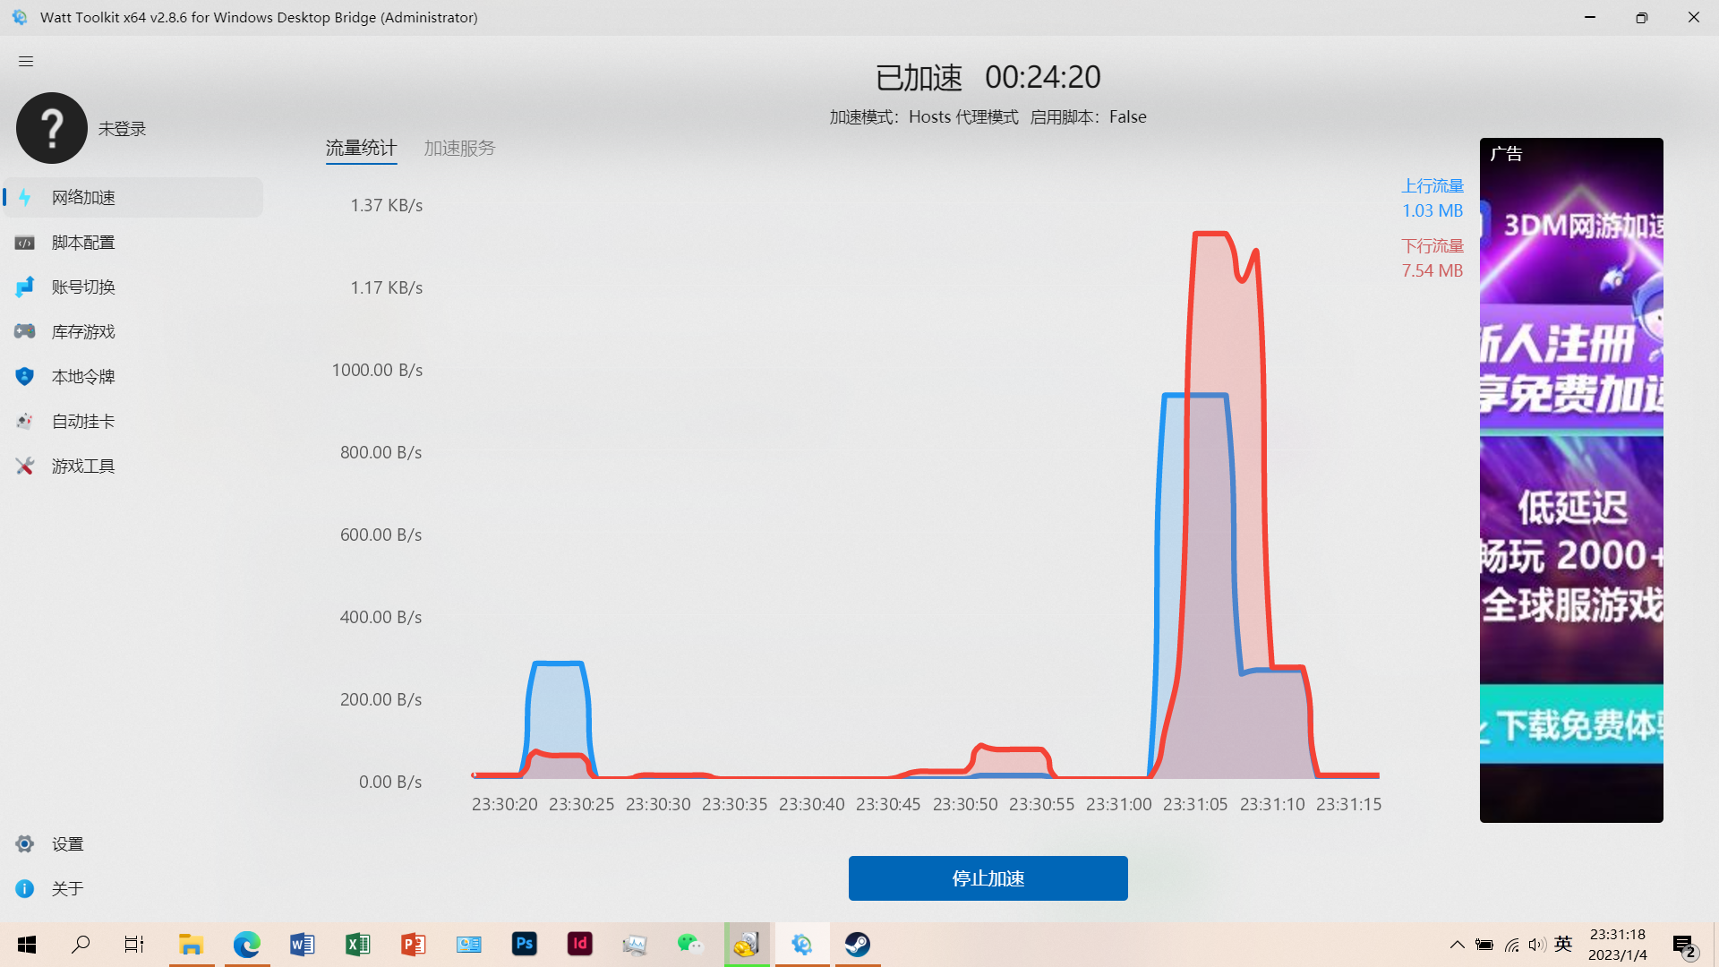The height and width of the screenshot is (967, 1719).
Task: Open settings (设置) gear icon
Action: pyautogui.click(x=25, y=843)
